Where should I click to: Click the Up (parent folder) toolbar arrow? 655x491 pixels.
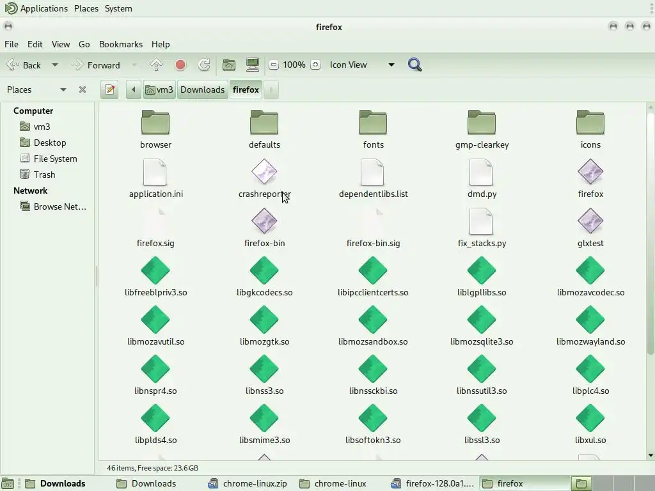pyautogui.click(x=156, y=65)
